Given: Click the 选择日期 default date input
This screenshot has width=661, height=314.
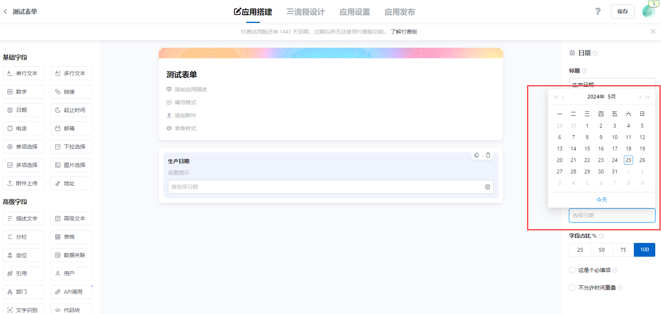Looking at the screenshot, I should [612, 215].
